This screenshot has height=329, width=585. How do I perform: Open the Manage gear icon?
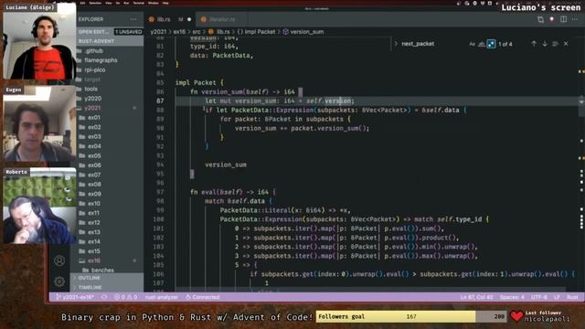[59, 281]
